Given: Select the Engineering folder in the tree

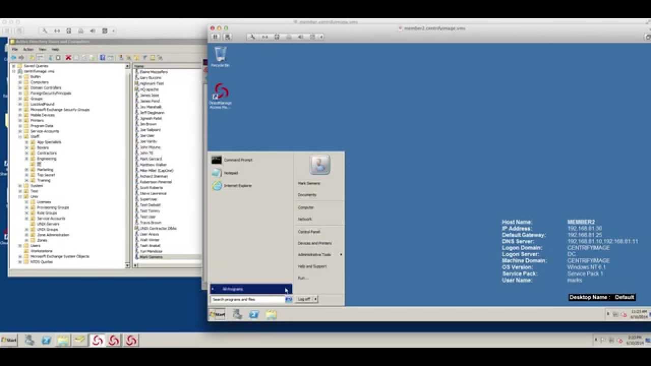Looking at the screenshot, I should click(x=46, y=159).
